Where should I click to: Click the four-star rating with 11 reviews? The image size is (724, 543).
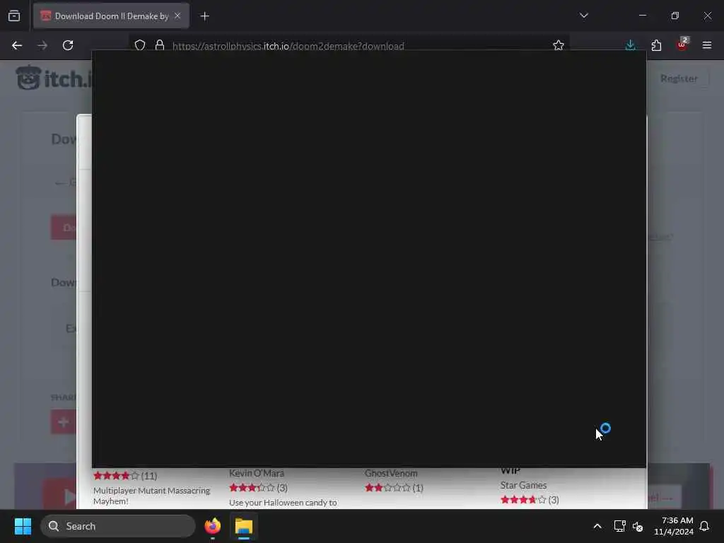pyautogui.click(x=125, y=476)
